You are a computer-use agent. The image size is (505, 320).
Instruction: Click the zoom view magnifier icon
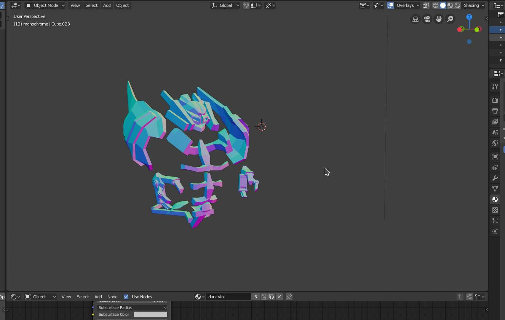point(450,19)
